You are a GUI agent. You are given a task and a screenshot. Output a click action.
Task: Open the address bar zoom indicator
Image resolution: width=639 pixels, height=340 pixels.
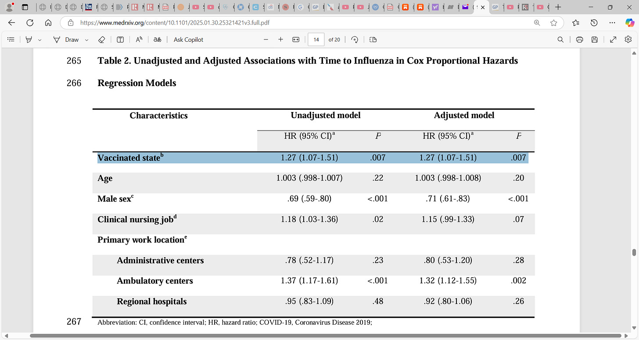(537, 23)
